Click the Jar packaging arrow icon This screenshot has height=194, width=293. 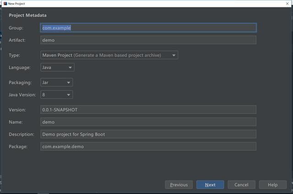tap(69, 82)
